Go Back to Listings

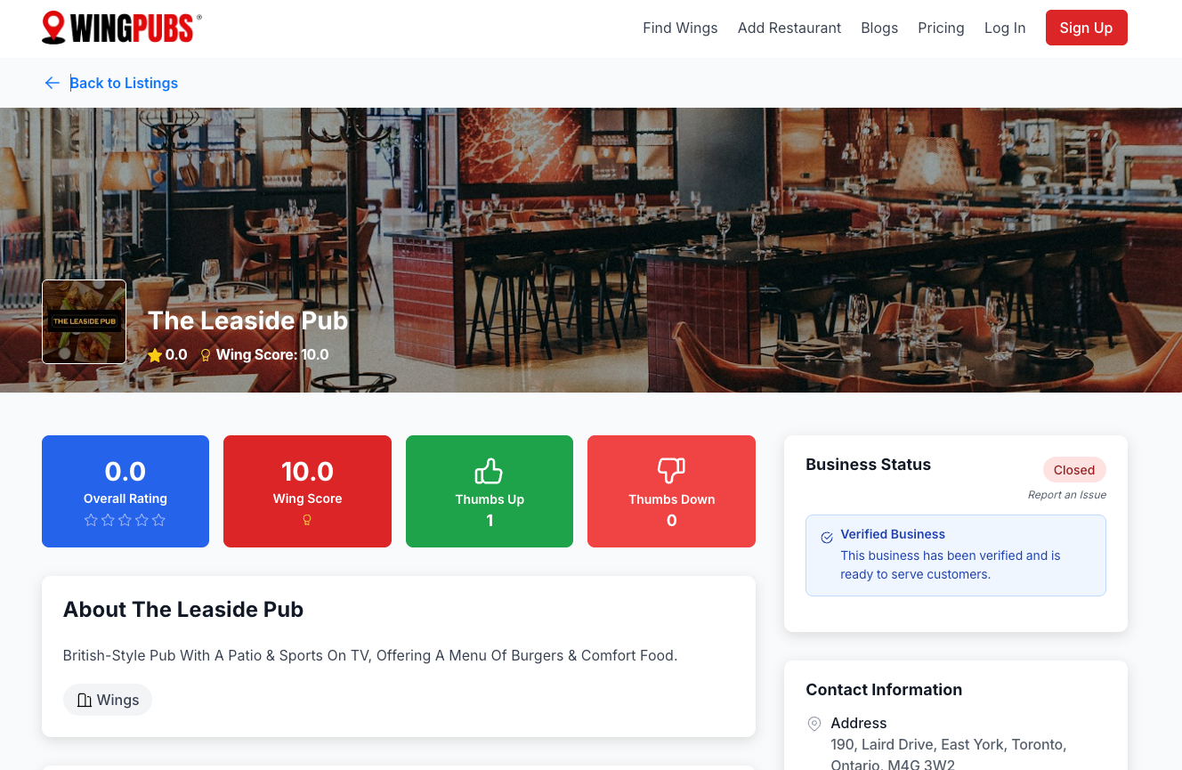[x=124, y=83]
